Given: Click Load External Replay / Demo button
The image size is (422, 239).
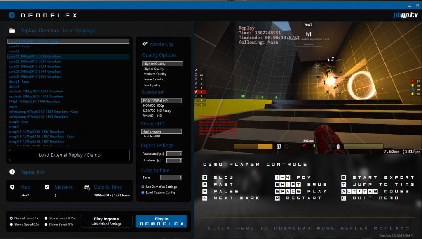Looking at the screenshot, I should 70,155.
